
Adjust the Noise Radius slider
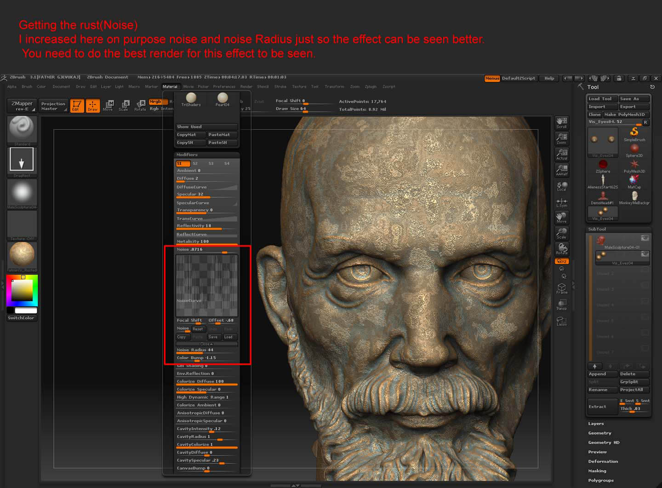207,350
